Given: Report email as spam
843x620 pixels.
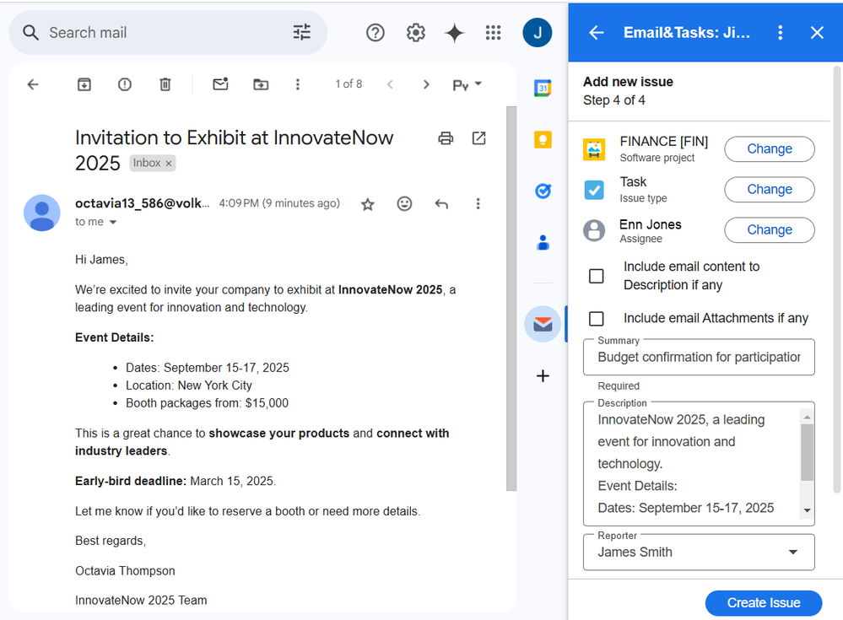Looking at the screenshot, I should 125,84.
